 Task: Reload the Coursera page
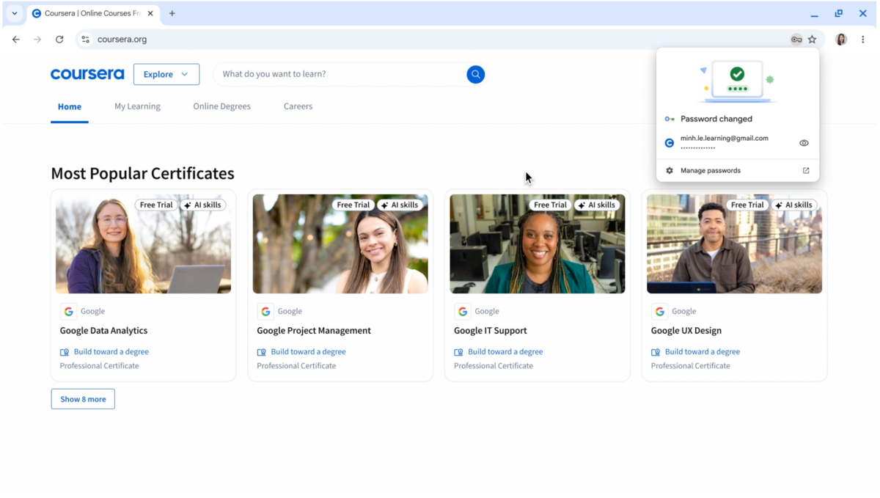coord(59,40)
